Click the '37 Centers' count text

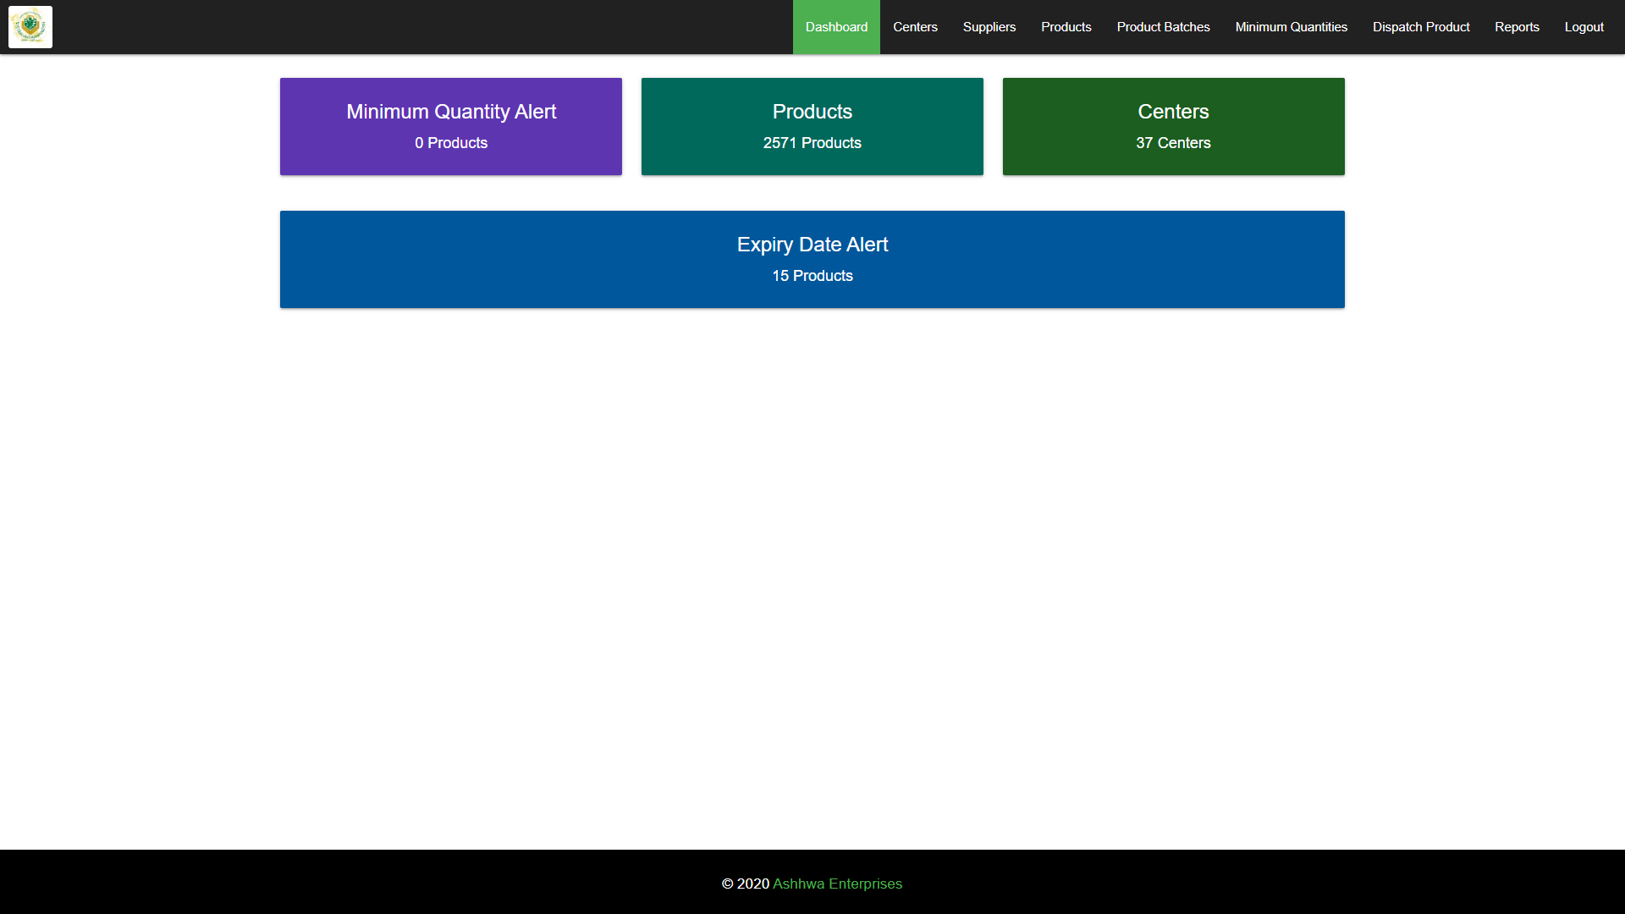1173,143
